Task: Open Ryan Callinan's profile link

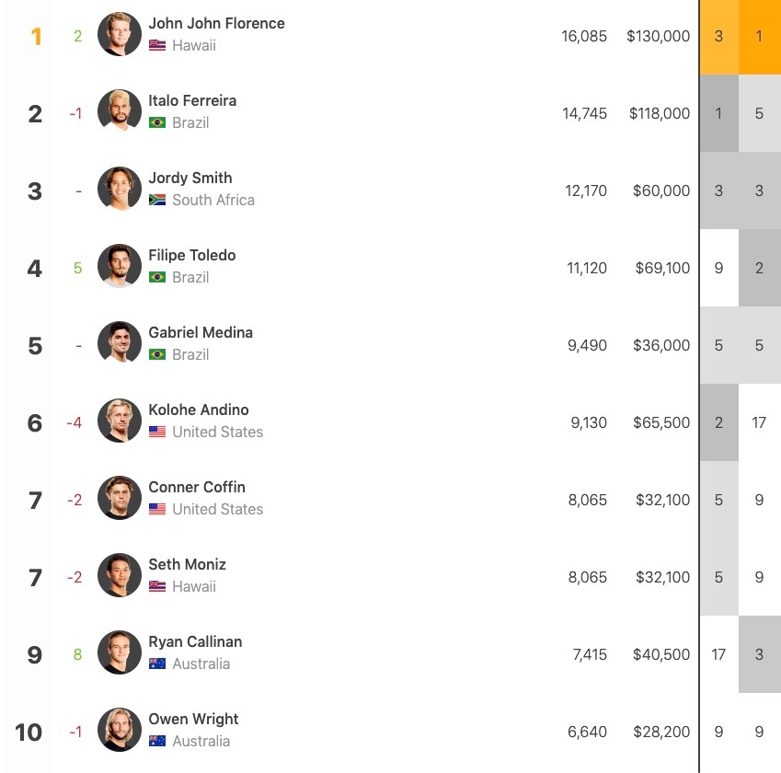Action: tap(196, 641)
